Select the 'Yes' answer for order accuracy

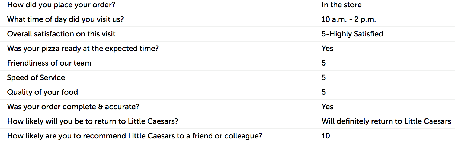(327, 107)
